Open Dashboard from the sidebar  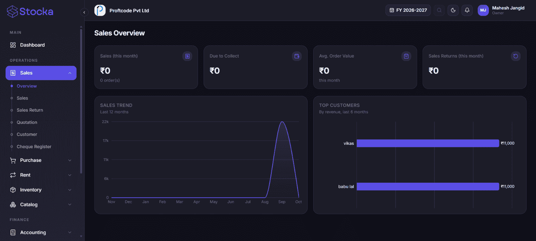(41, 45)
